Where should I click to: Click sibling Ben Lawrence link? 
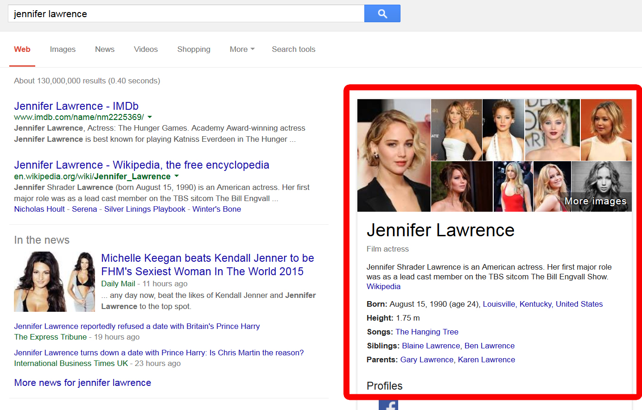coord(489,346)
